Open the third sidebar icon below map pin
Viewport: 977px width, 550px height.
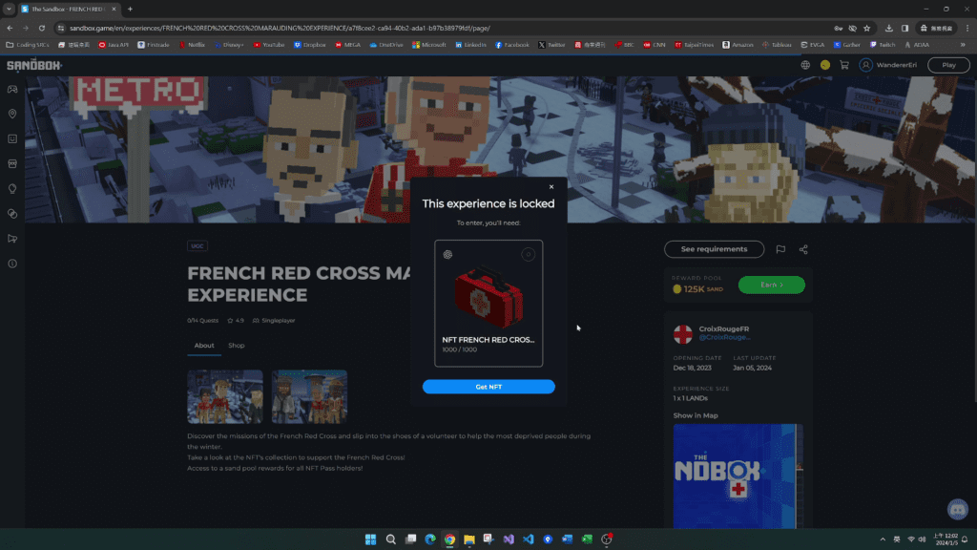click(12, 139)
